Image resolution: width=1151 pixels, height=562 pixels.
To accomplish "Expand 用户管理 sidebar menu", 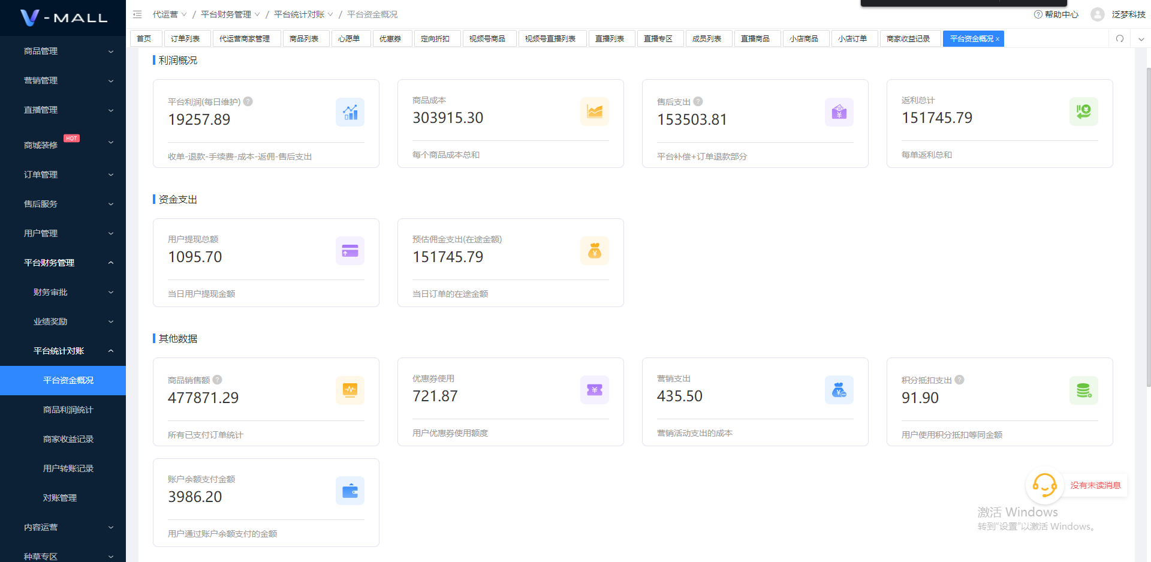I will (x=63, y=233).
